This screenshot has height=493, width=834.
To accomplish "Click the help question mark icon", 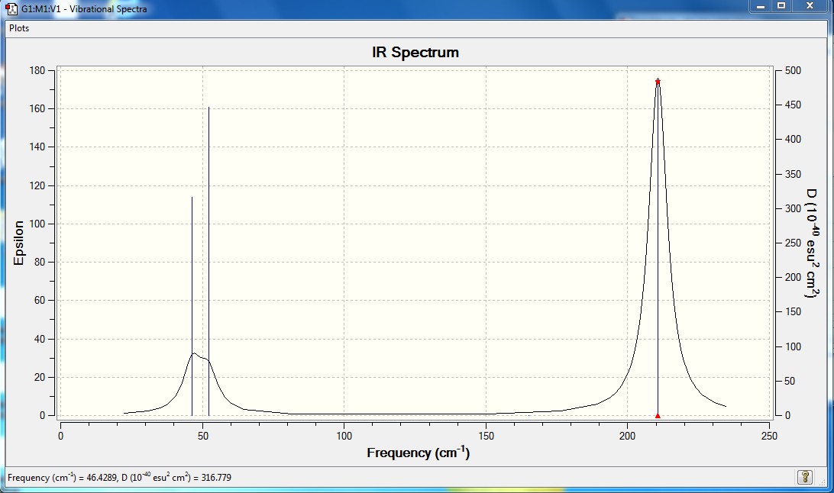I will [x=805, y=476].
